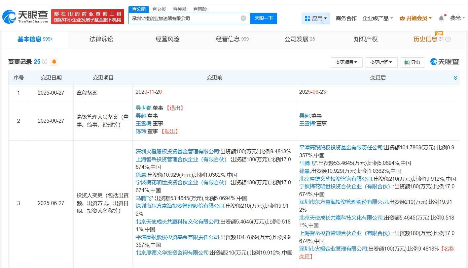The height and width of the screenshot is (268, 468).
Task: Open 宁波梅花明世投资合伙企业 link in 变更前
Action: (x=183, y=182)
